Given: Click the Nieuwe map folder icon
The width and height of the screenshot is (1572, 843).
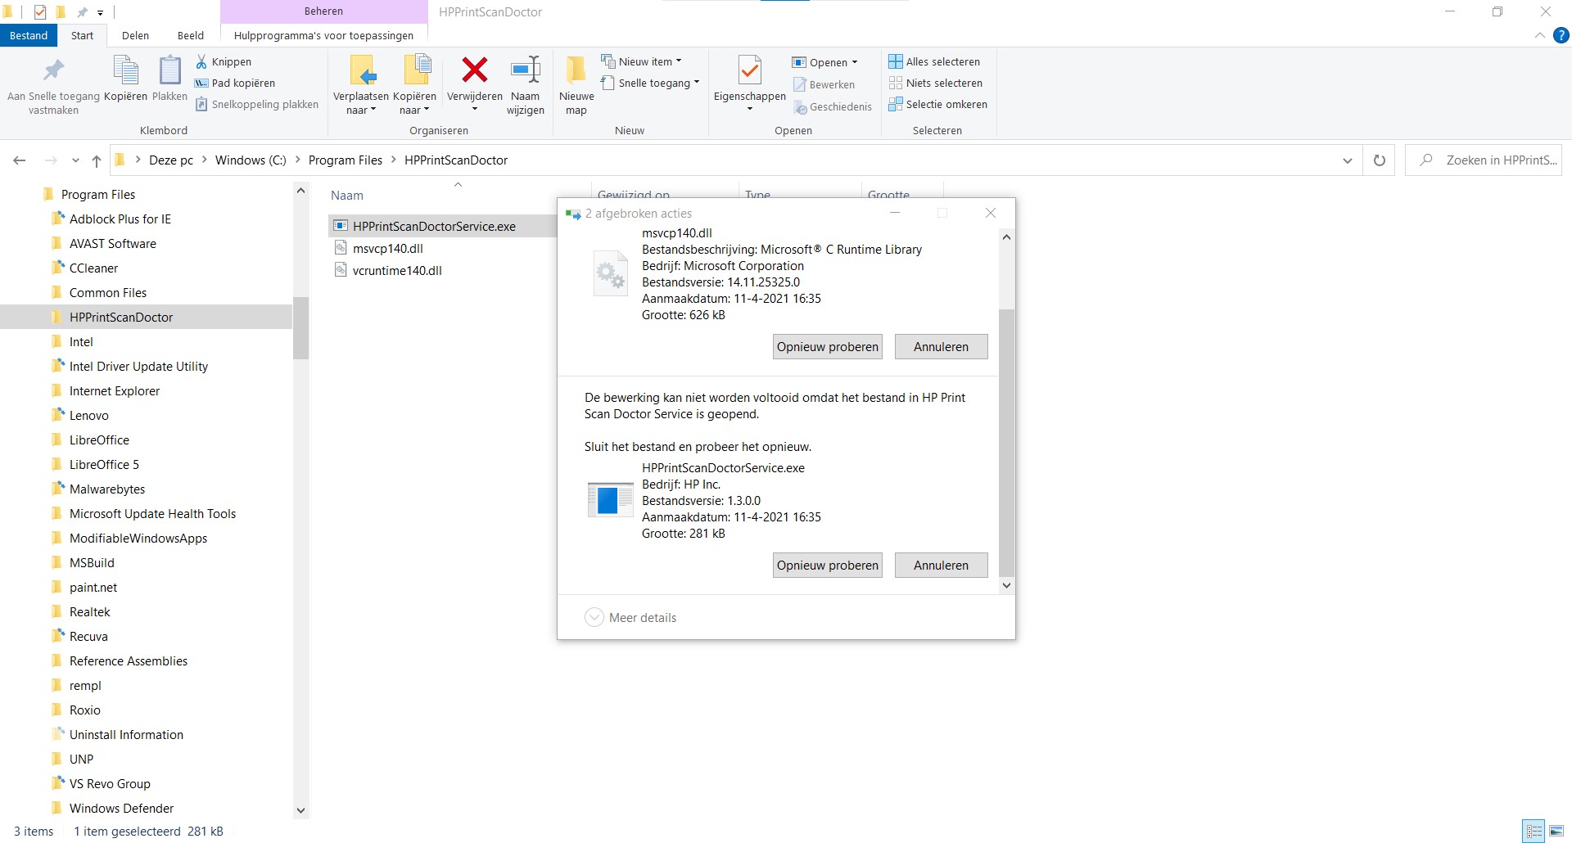Looking at the screenshot, I should [x=576, y=70].
